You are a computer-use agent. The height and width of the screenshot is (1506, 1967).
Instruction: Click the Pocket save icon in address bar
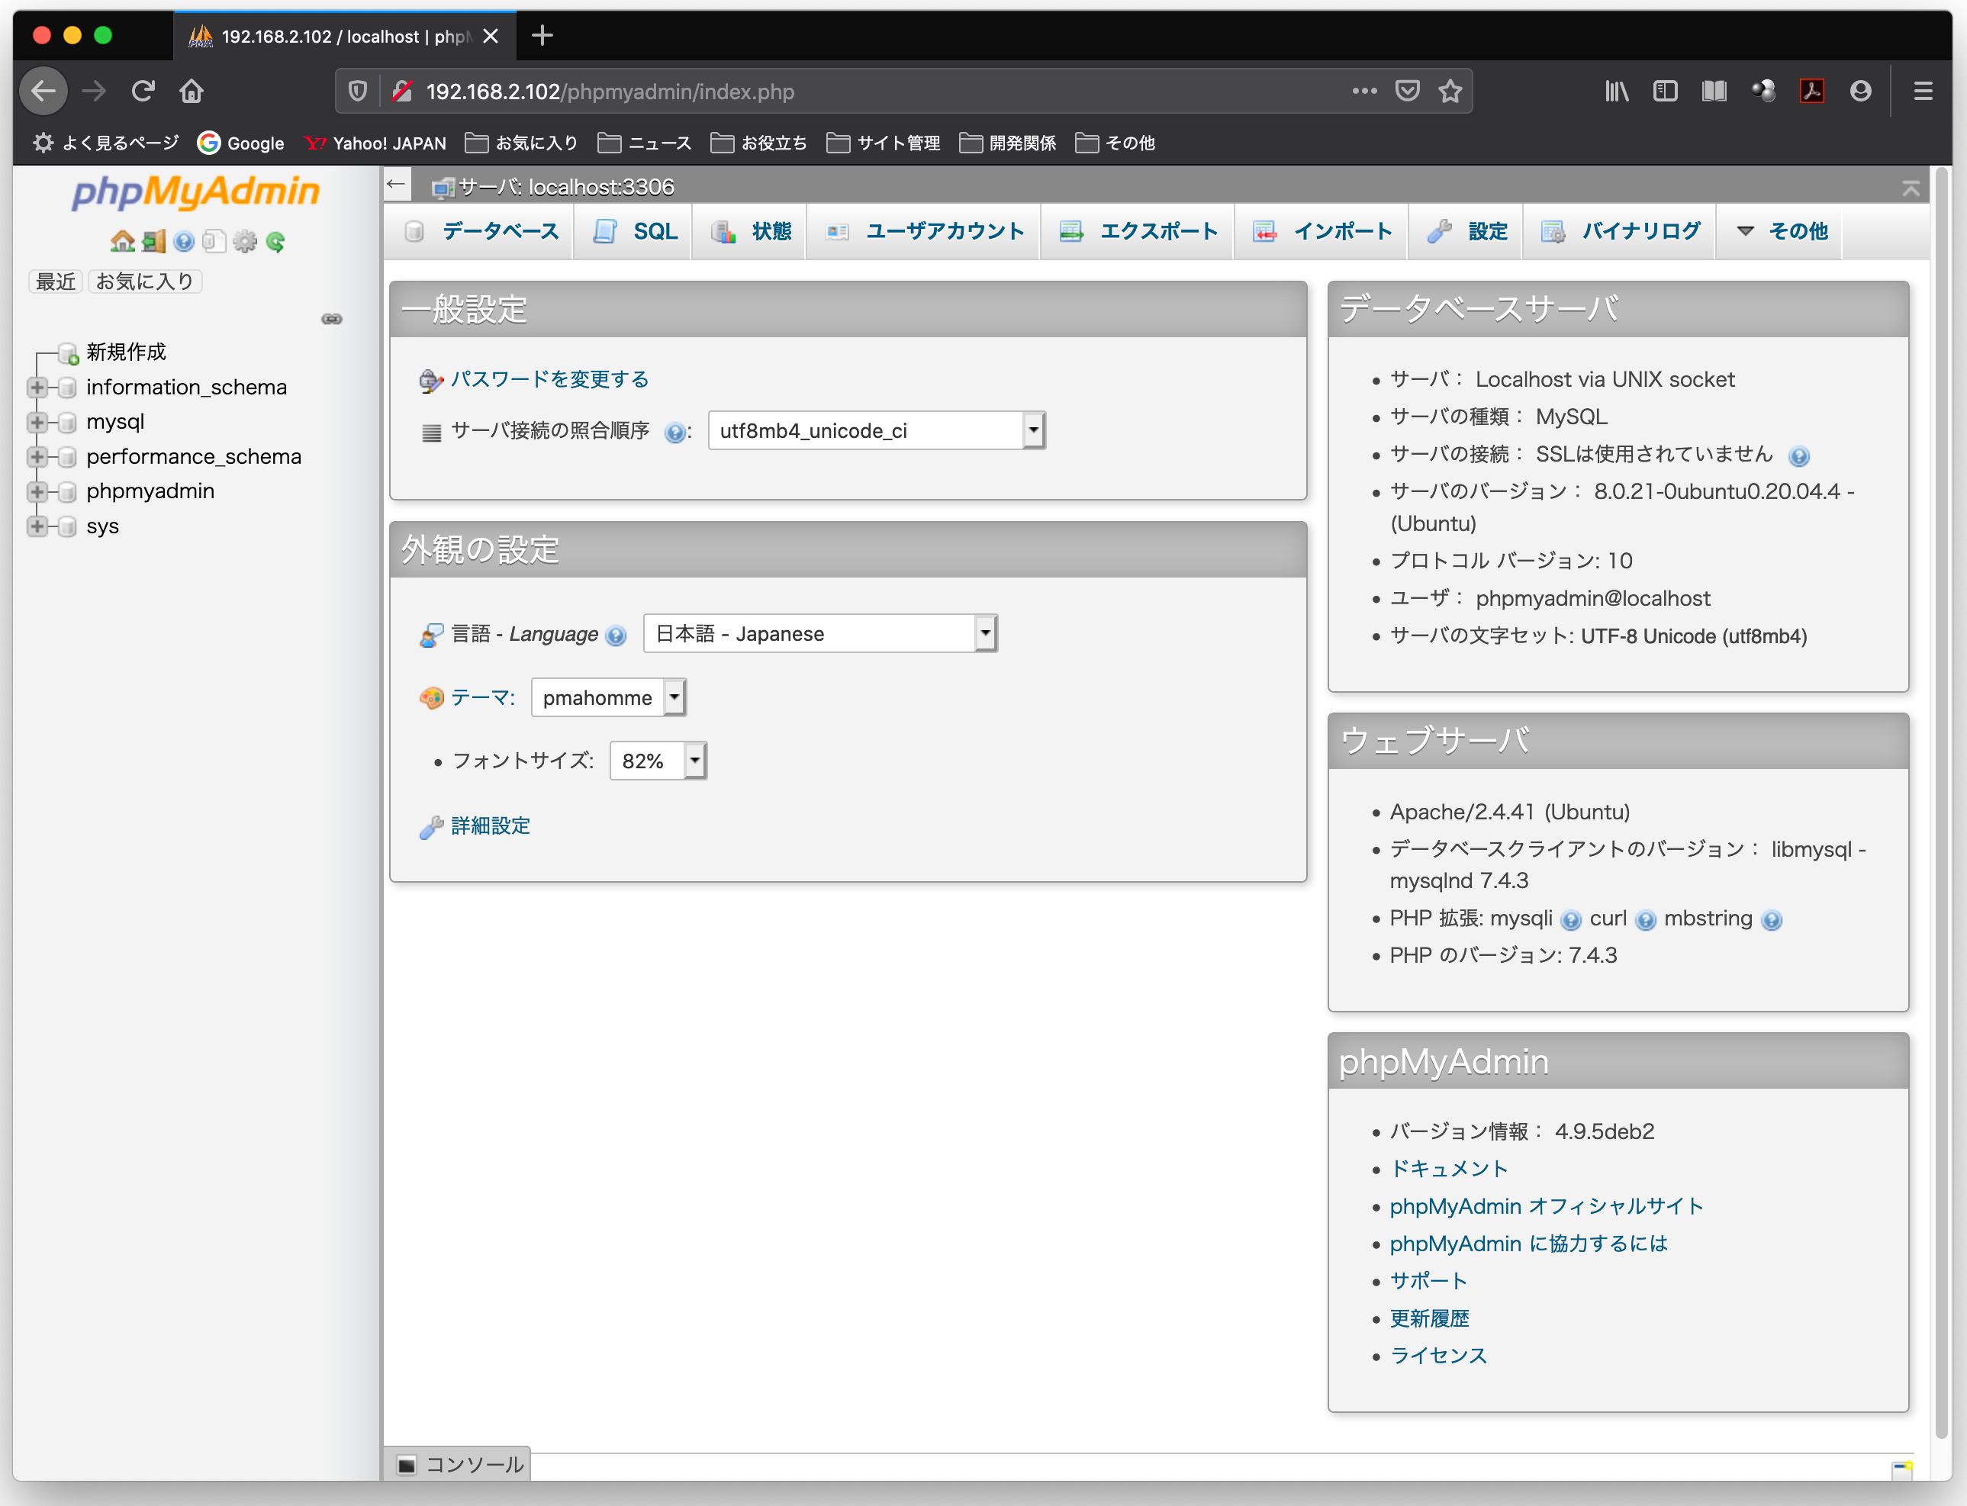click(1407, 91)
